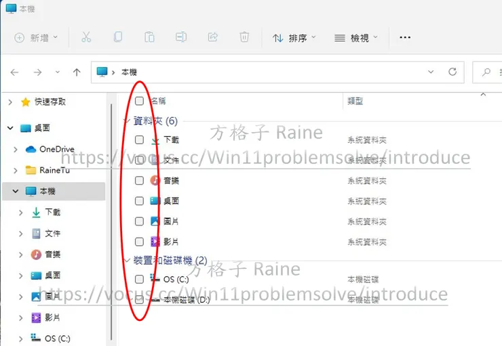Select OS (C:) in the navigation pane
This screenshot has height=346, width=502.
pos(58,339)
